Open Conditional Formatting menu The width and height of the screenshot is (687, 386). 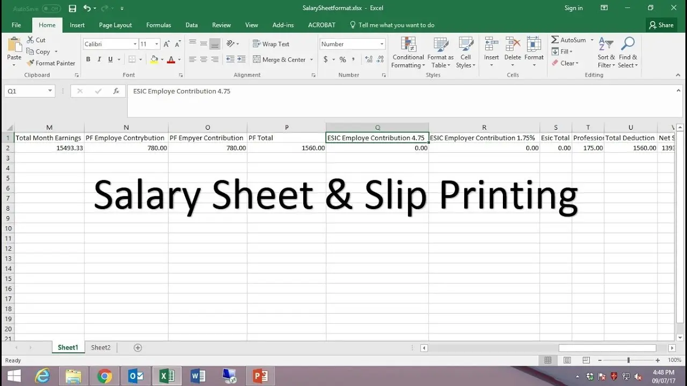pos(408,53)
